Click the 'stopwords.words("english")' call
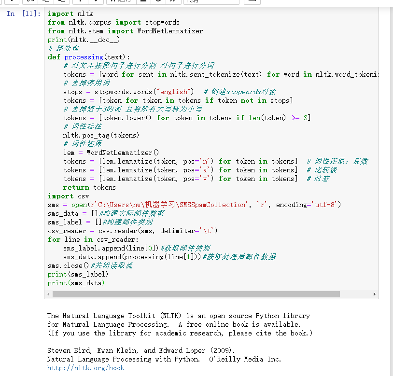 pyautogui.click(x=144, y=92)
